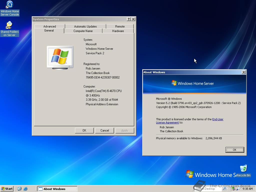Click the Windows Home Server banner in About Windows
Viewport: 256px width, 192px height.
(194, 84)
